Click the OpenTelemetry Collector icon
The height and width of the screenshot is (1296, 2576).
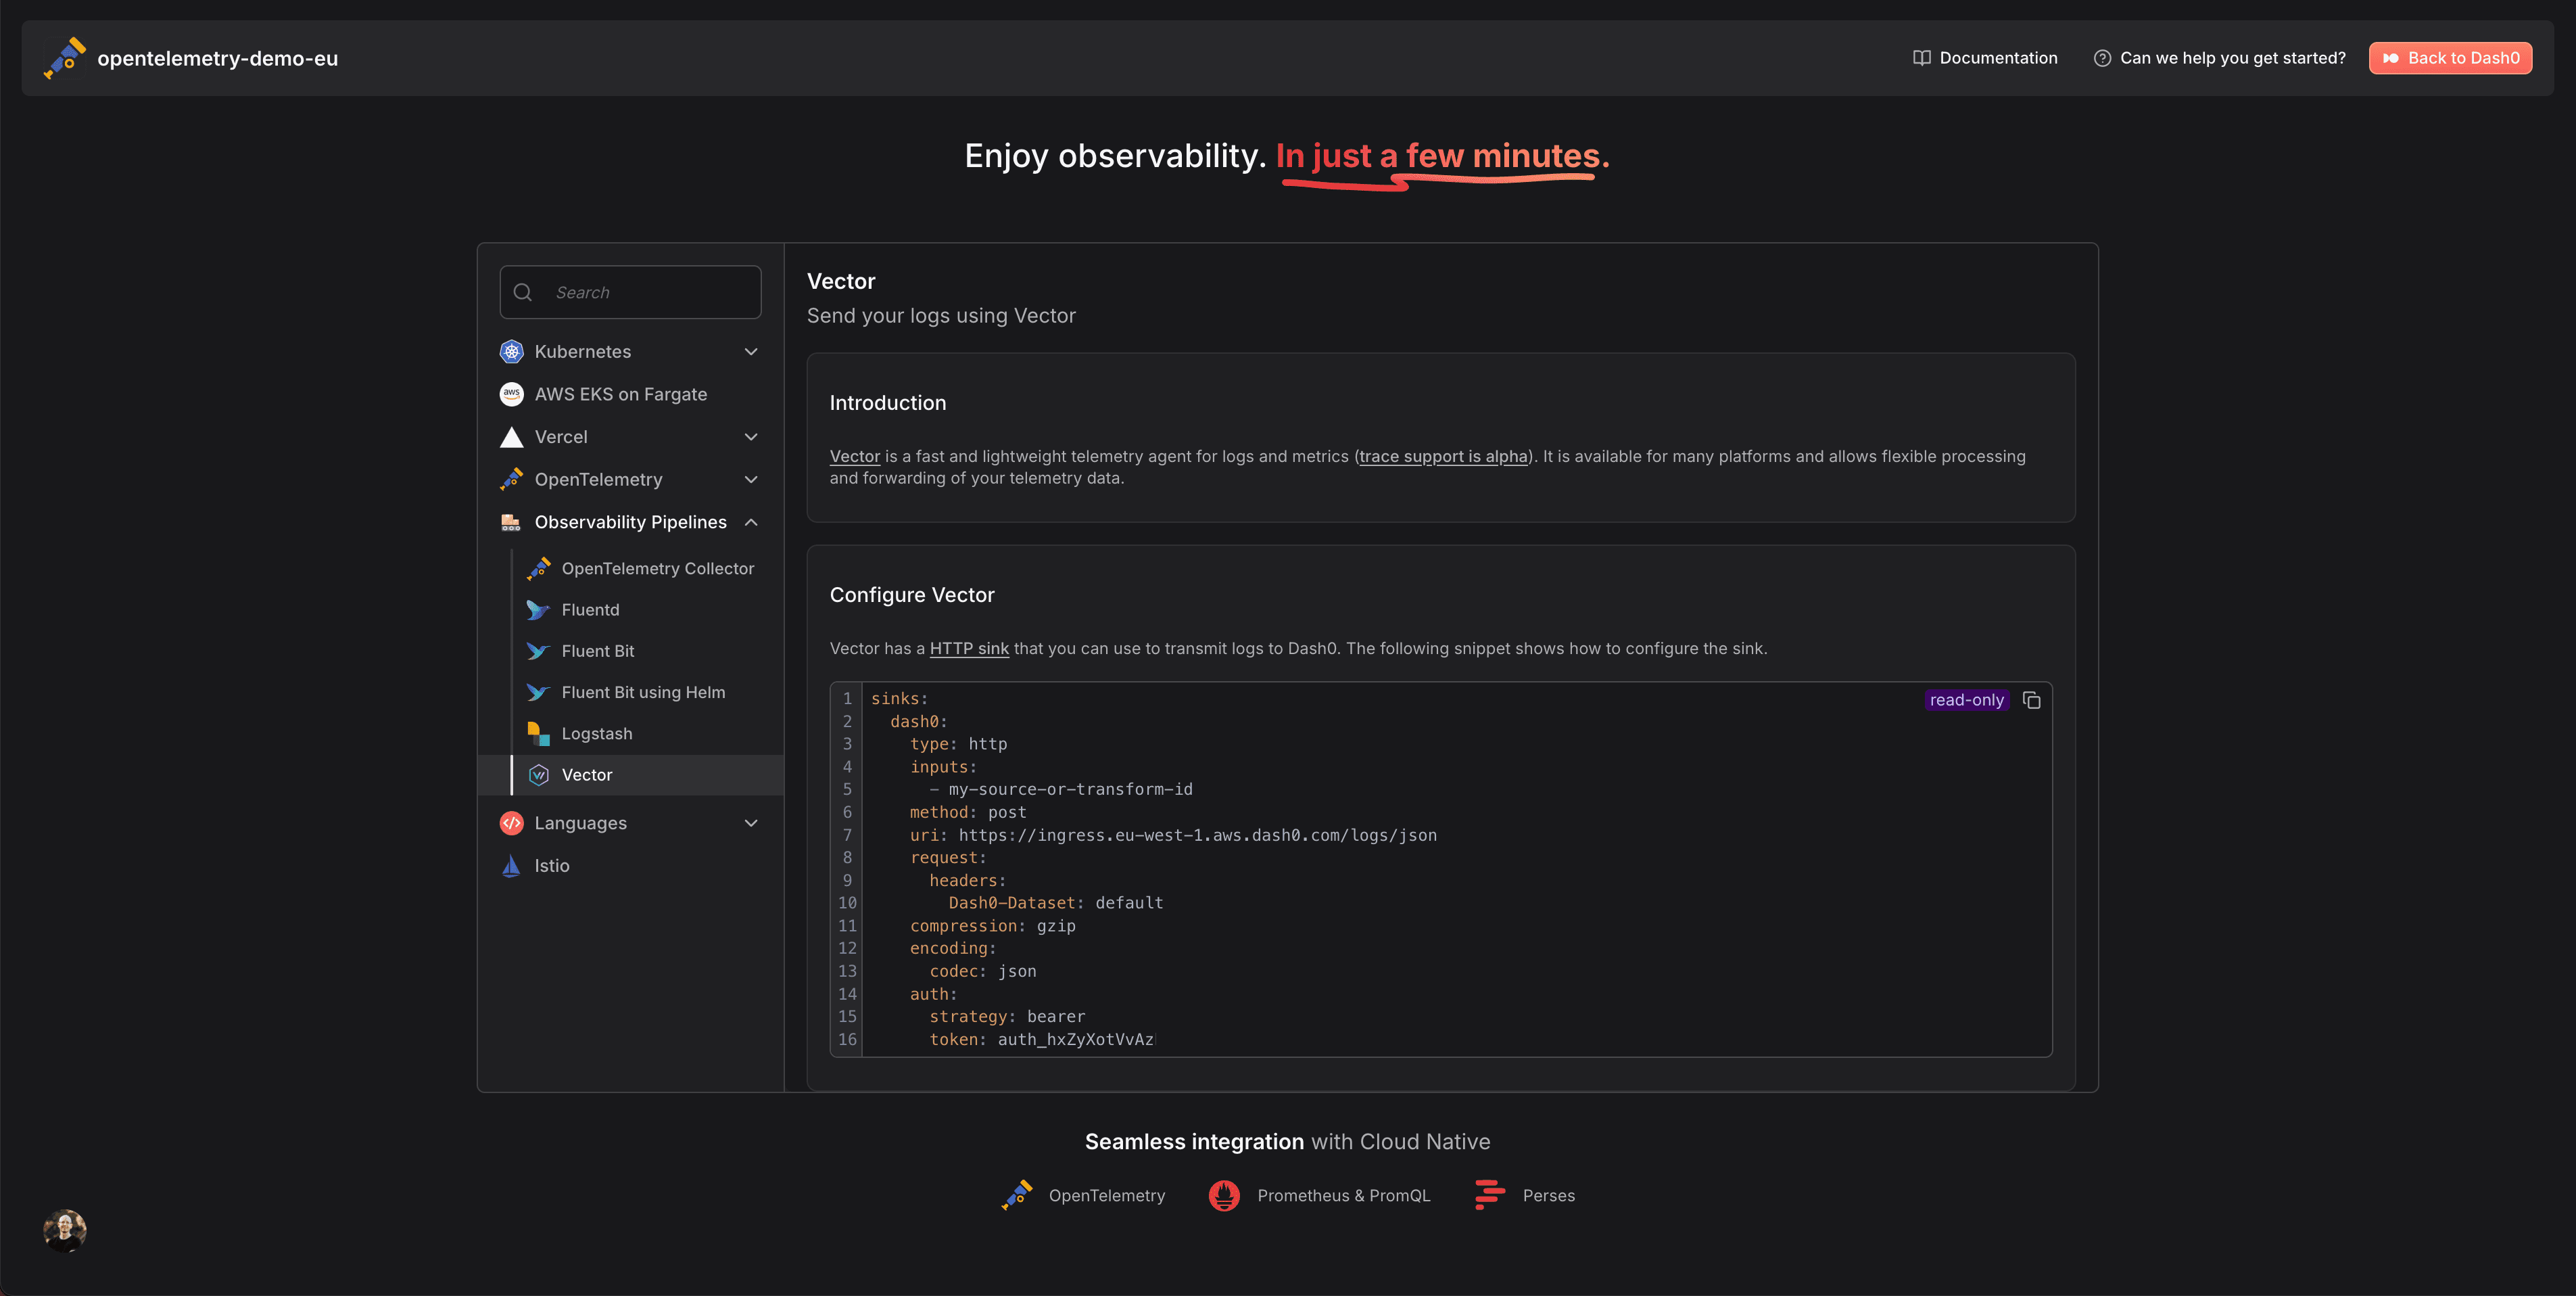click(x=538, y=568)
